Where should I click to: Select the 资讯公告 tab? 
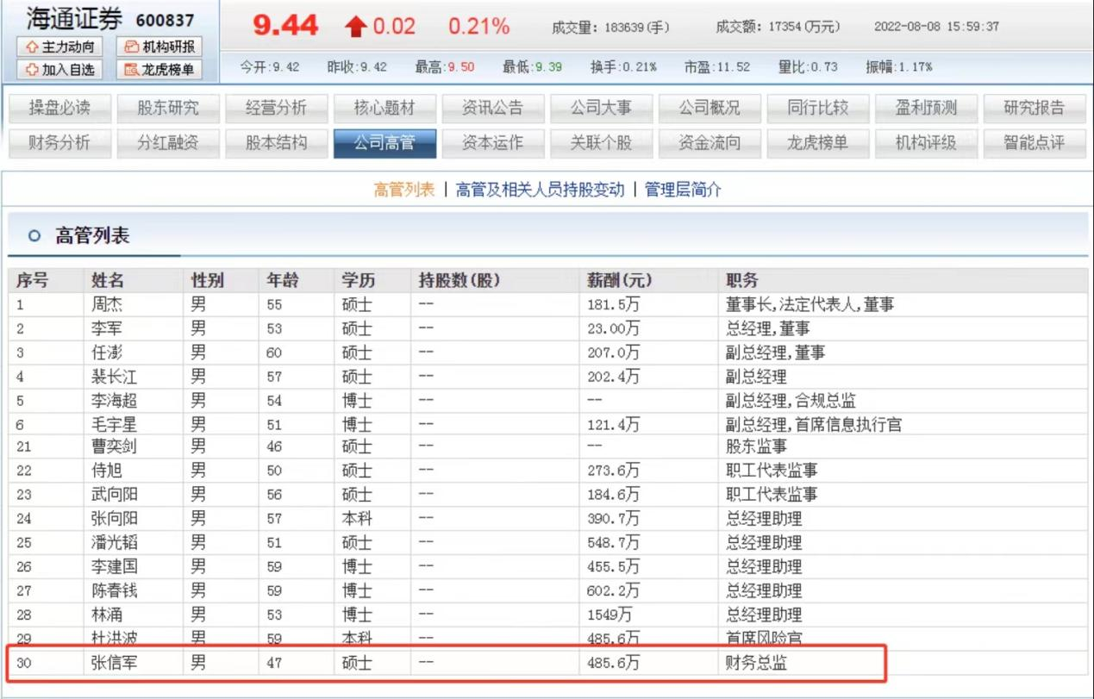click(x=492, y=108)
